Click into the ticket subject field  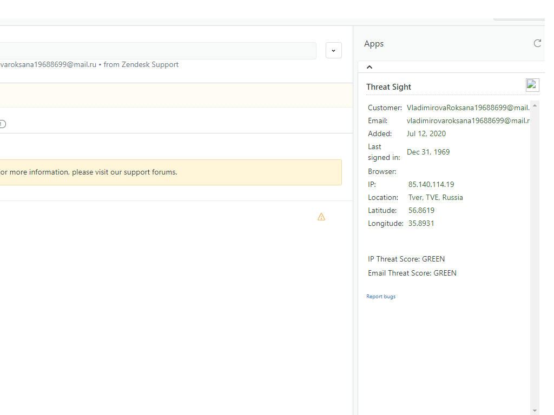157,51
